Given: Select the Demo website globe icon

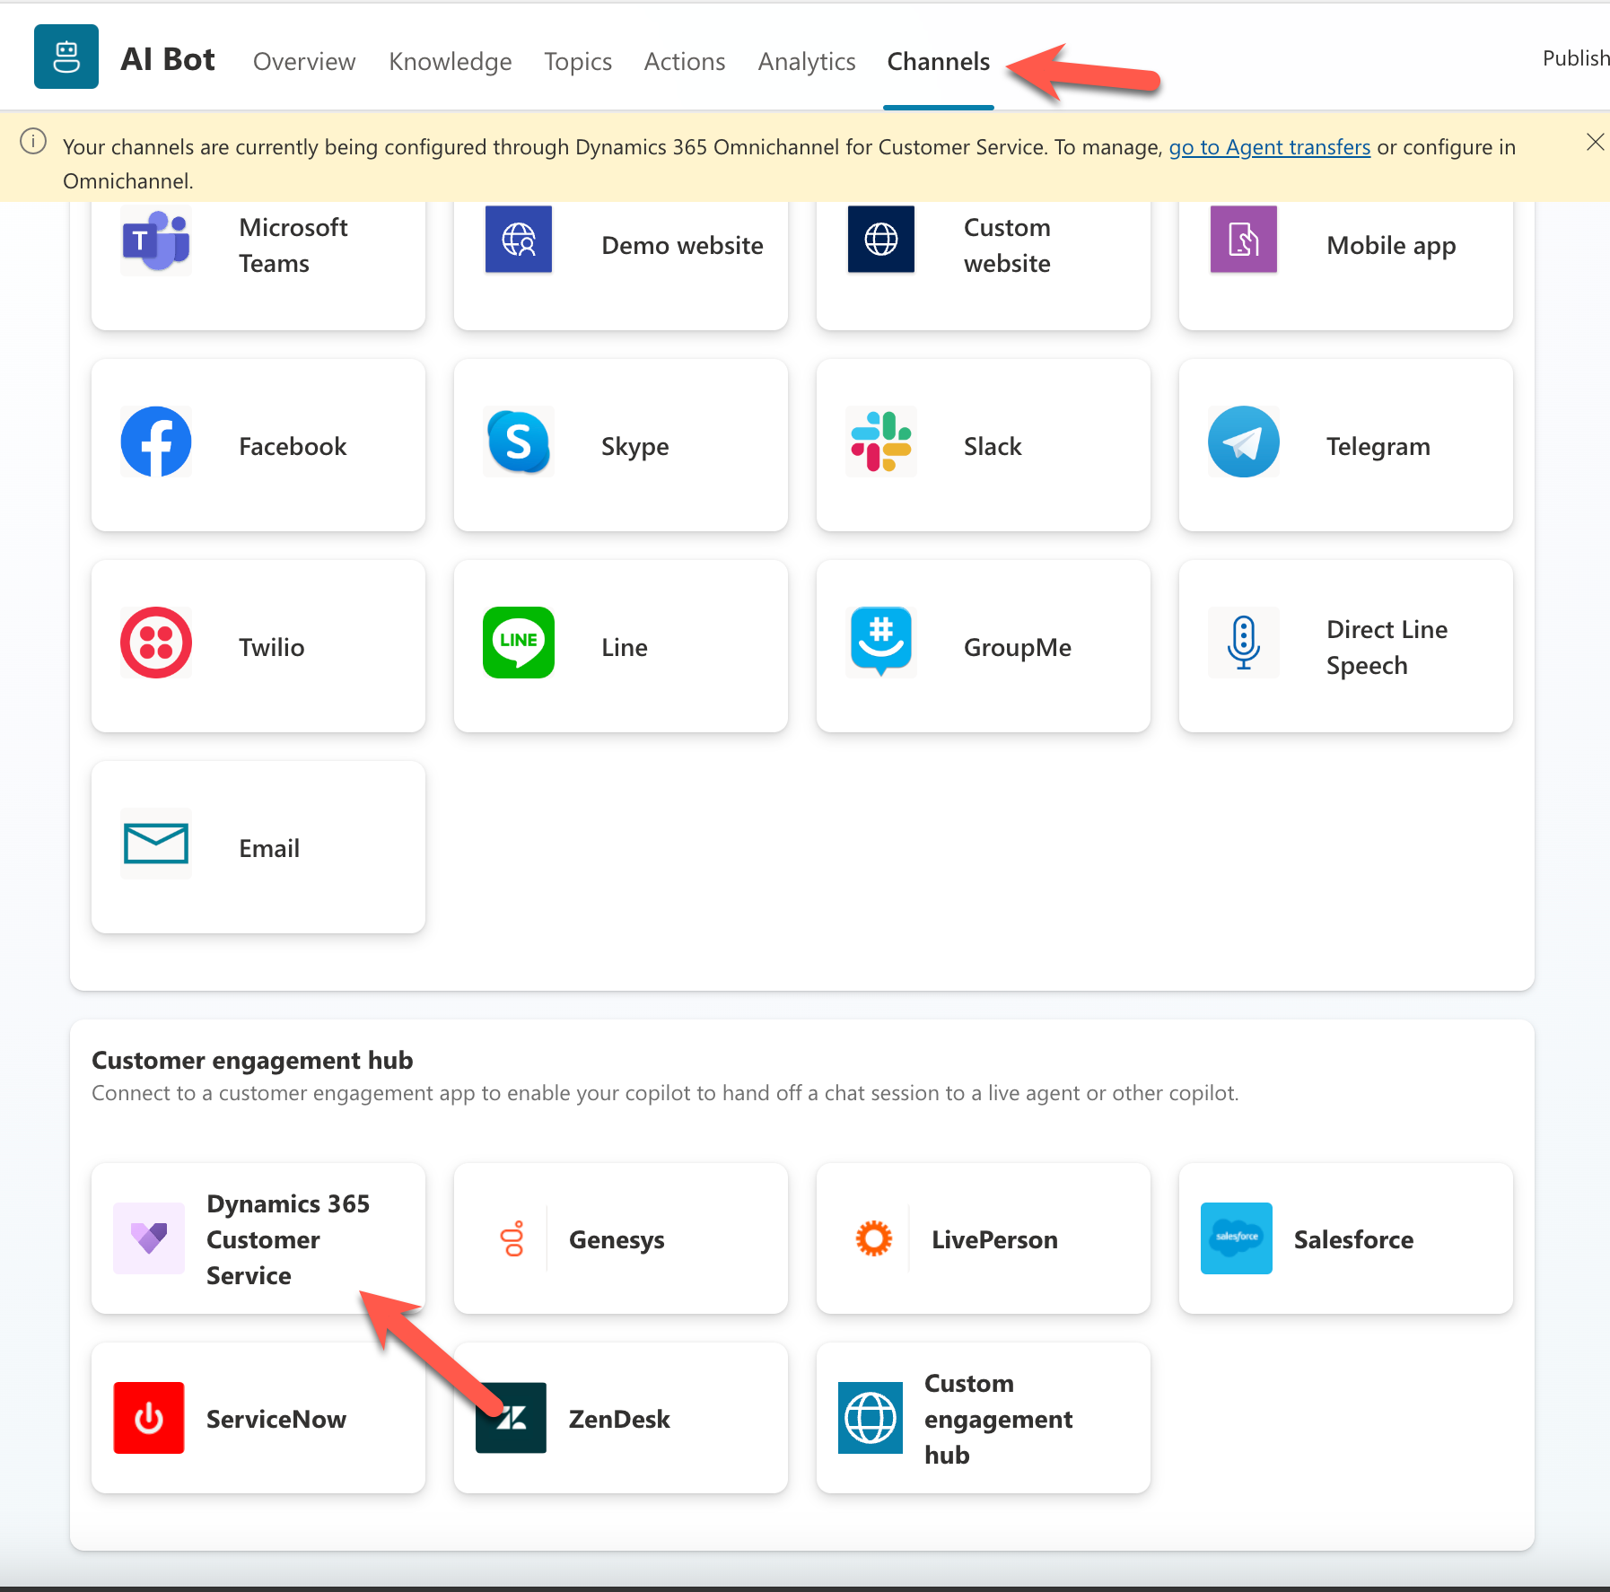Looking at the screenshot, I should click(x=519, y=240).
